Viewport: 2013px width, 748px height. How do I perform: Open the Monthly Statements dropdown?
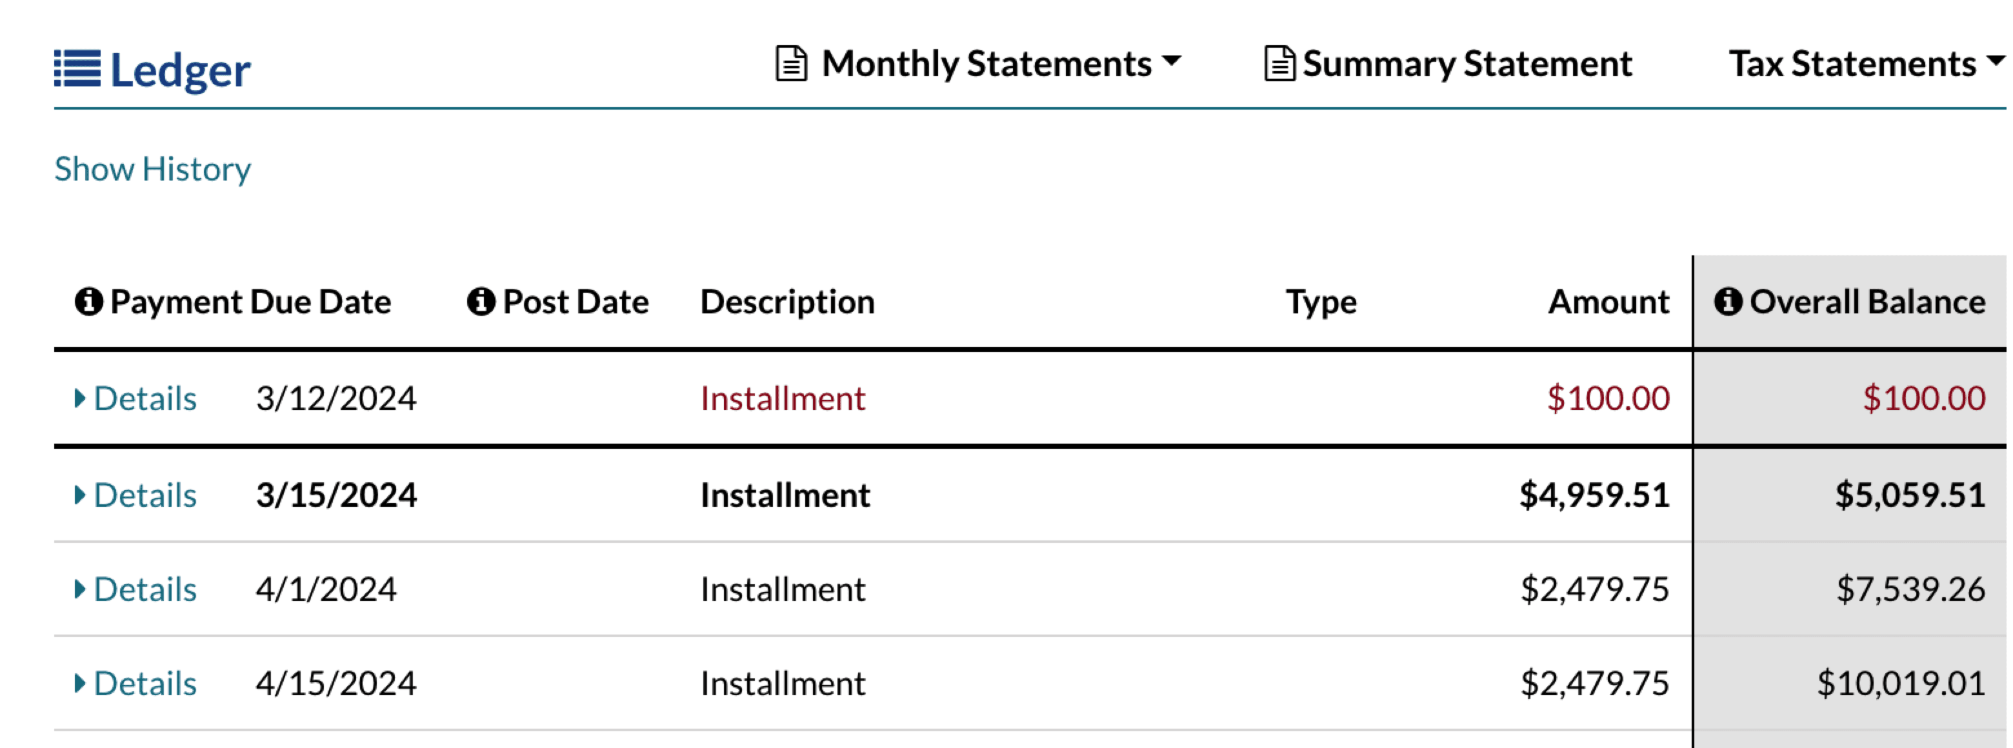tap(1000, 63)
